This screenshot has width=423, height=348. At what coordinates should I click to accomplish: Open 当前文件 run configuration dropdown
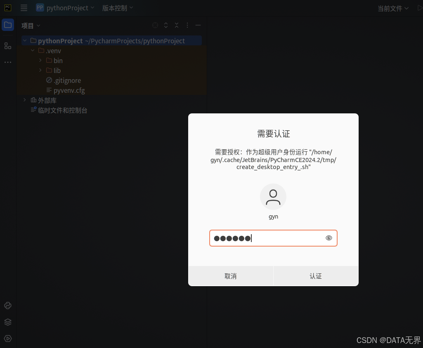coord(393,9)
